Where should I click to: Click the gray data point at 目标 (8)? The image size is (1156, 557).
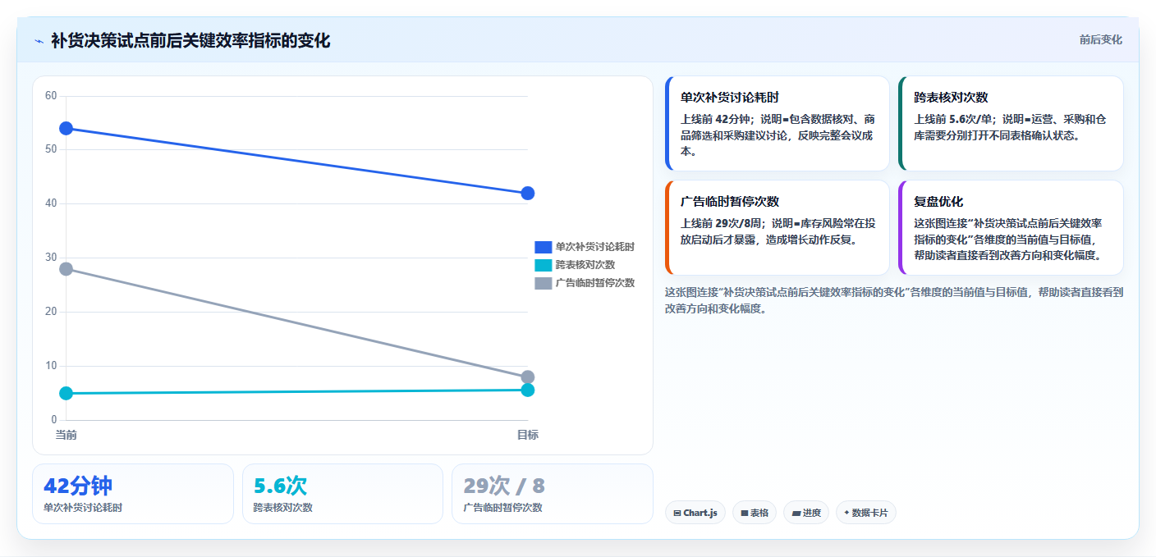pyautogui.click(x=528, y=377)
